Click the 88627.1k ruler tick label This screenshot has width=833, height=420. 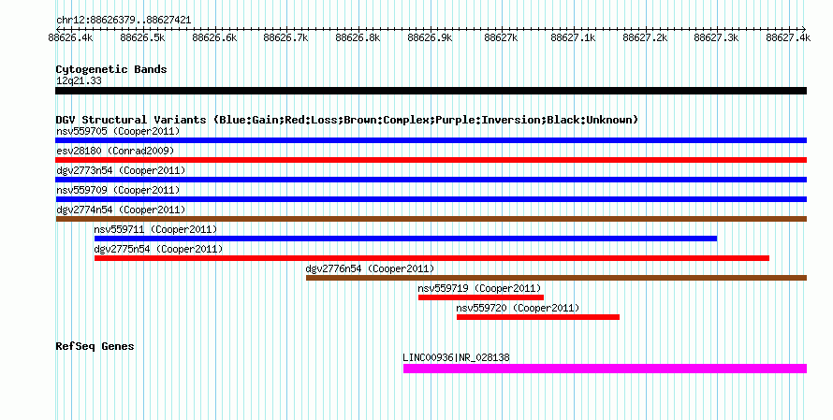[573, 38]
